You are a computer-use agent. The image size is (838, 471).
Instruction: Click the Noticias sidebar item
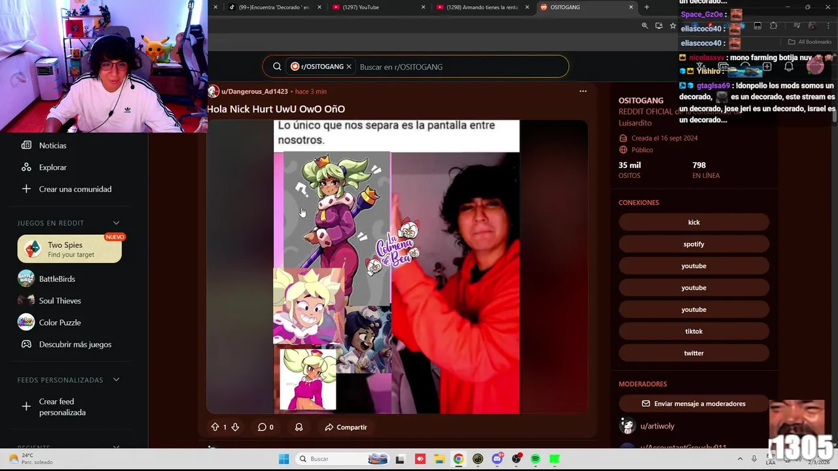click(x=52, y=145)
